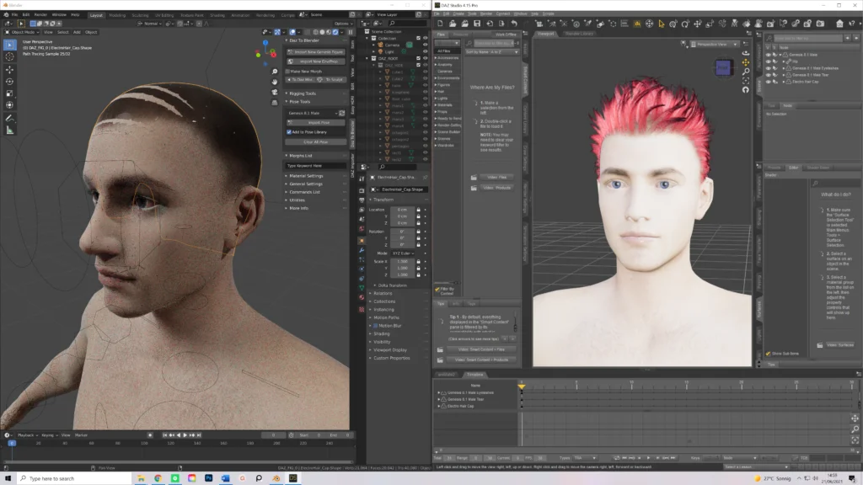Hide Genesis 8.1 Male in DAZ scene
Viewport: 863px width, 485px height.
click(x=769, y=55)
